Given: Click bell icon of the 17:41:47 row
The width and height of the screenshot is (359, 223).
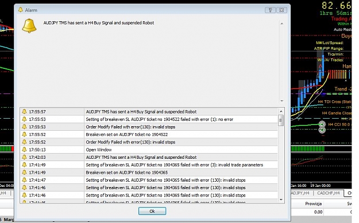Looking at the screenshot, I should pyautogui.click(x=24, y=180).
